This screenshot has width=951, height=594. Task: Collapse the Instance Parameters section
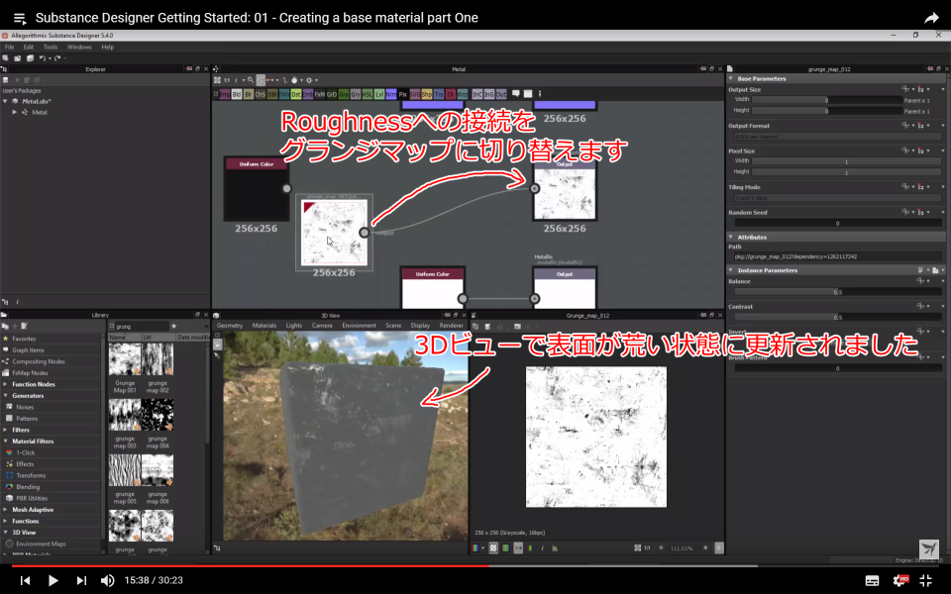pyautogui.click(x=731, y=270)
